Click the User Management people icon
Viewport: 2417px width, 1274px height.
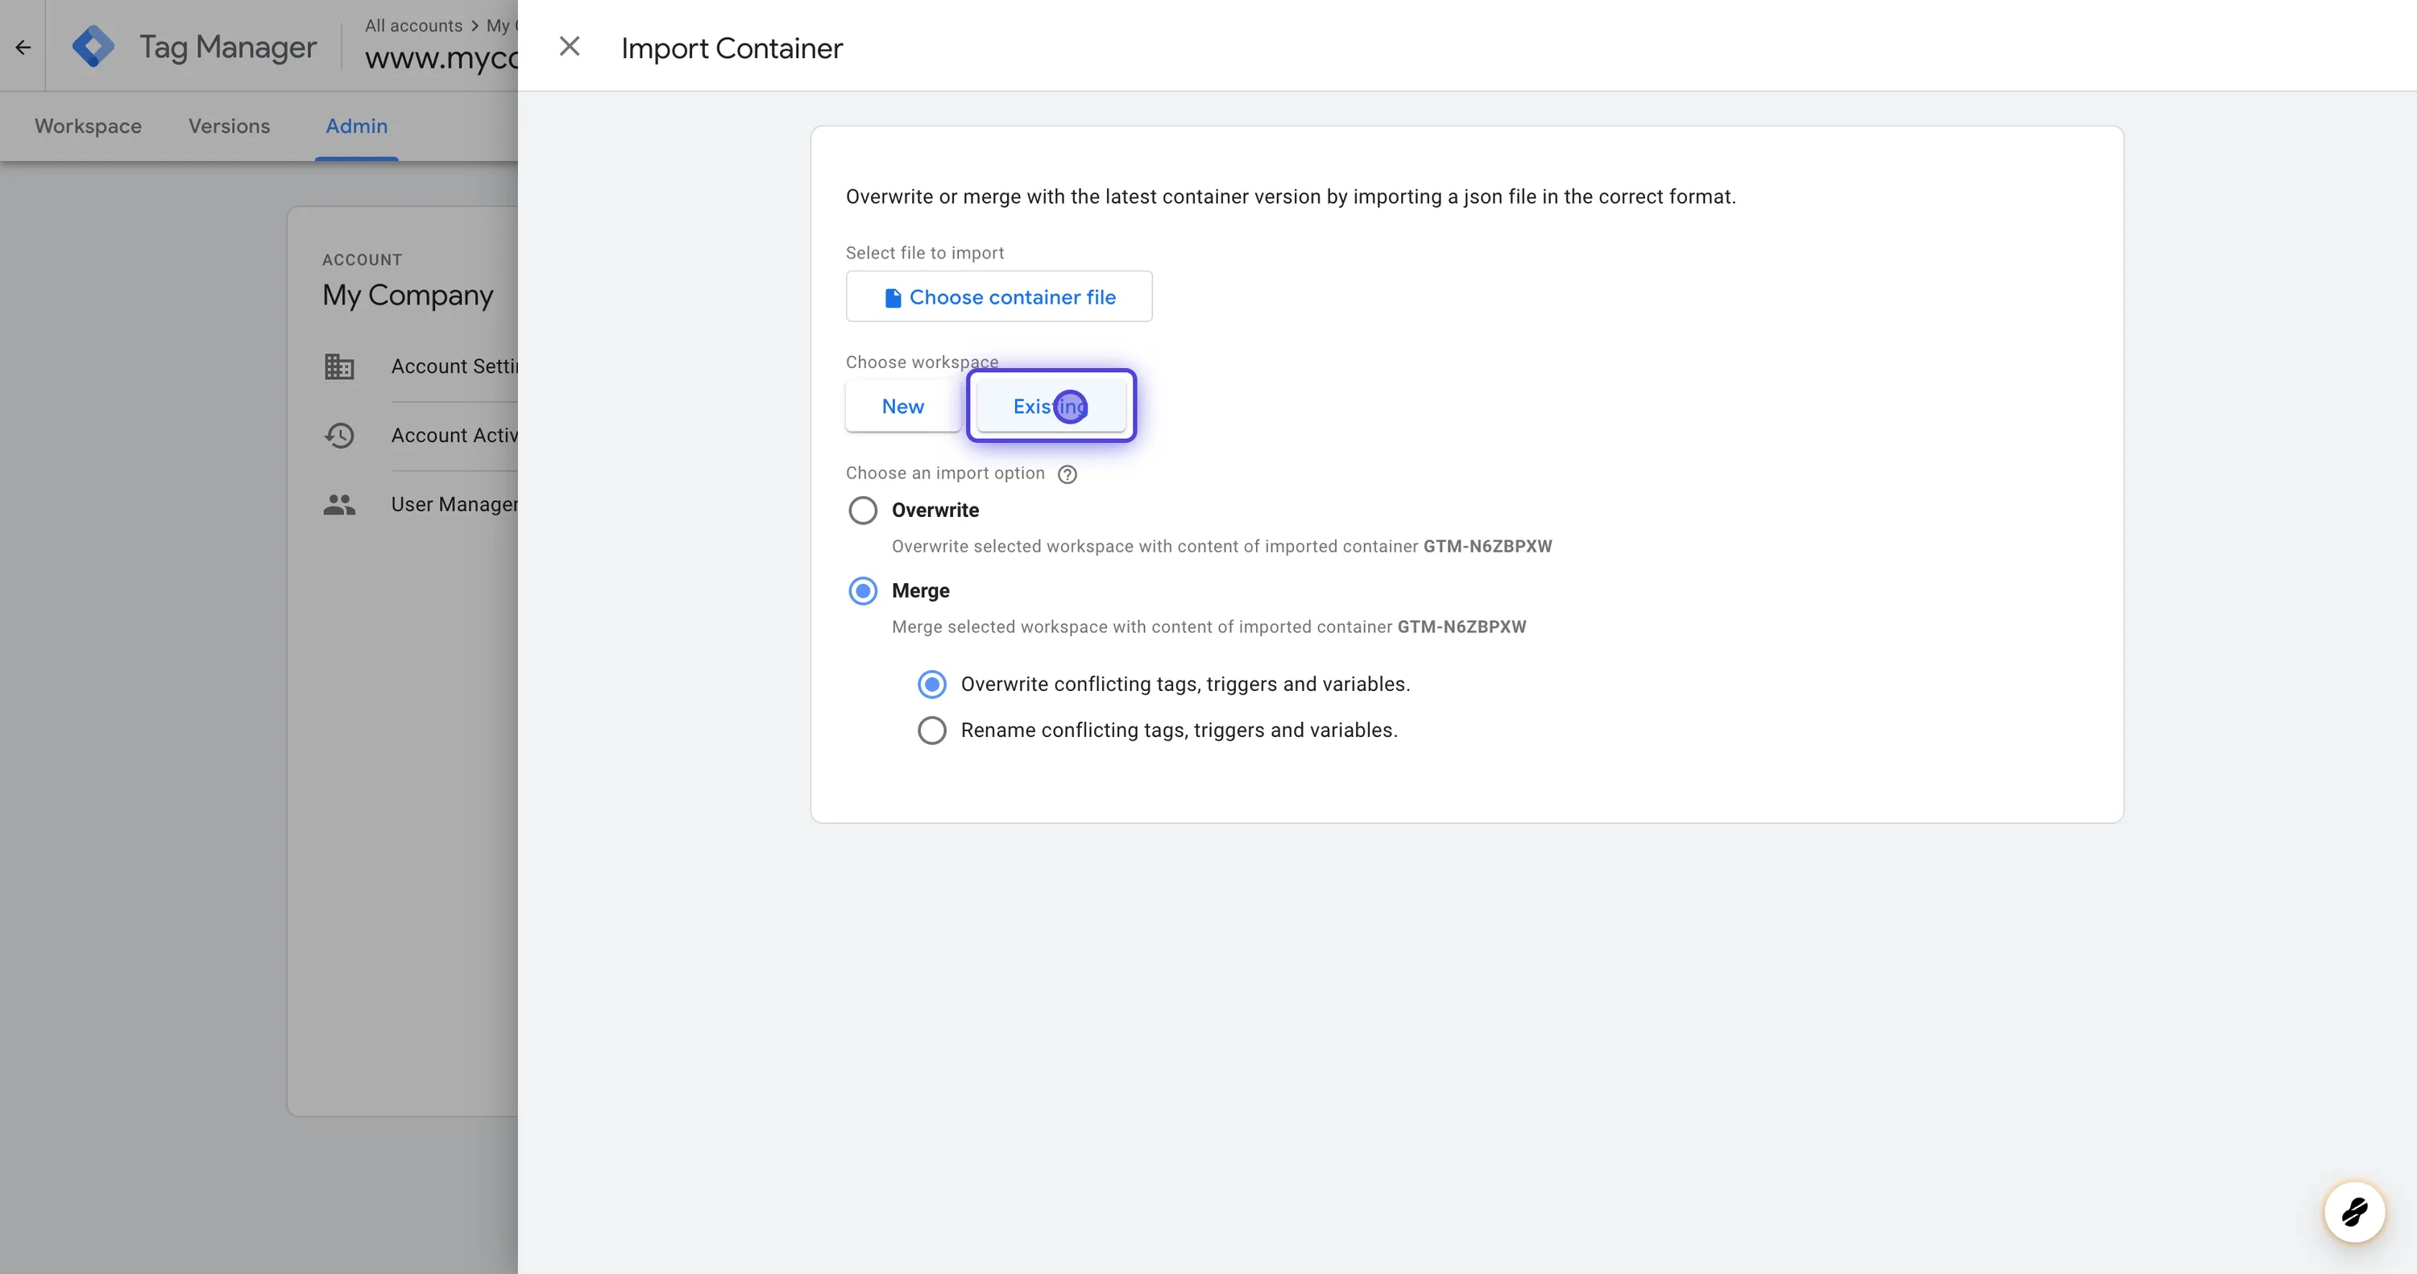click(338, 505)
